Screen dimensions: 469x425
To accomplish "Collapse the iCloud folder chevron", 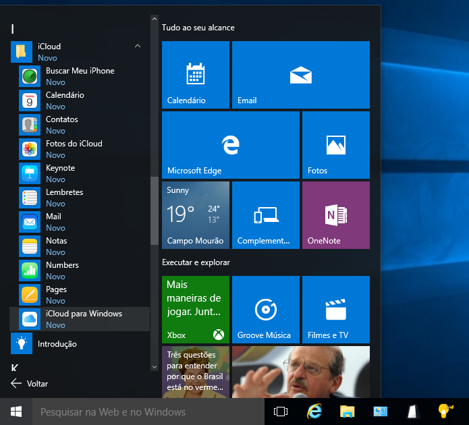I will [x=138, y=46].
